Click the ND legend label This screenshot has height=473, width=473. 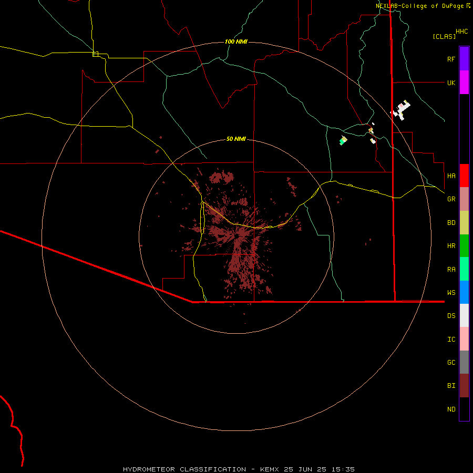coord(451,409)
